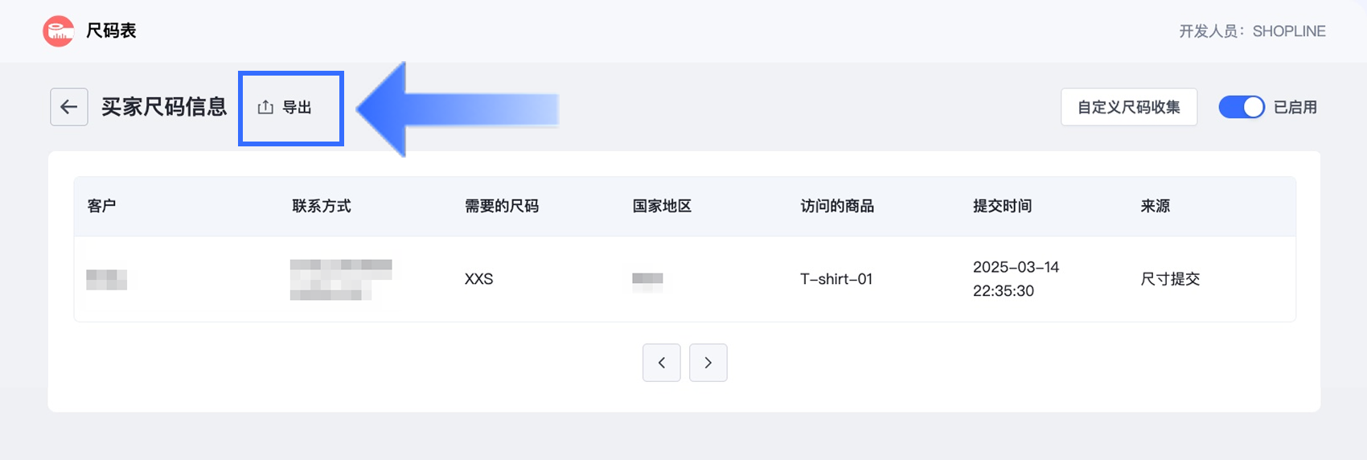Click the 尺寸提交 source cell
Screen dimensions: 1367x460
click(x=1170, y=279)
